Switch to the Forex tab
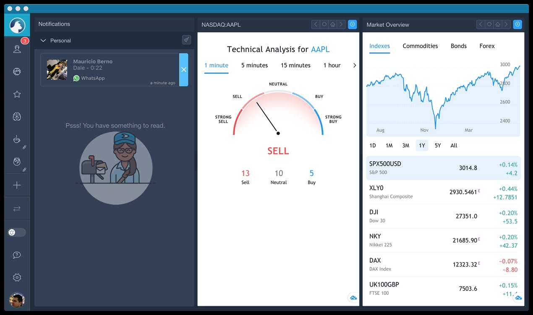The height and width of the screenshot is (315, 533). (487, 46)
